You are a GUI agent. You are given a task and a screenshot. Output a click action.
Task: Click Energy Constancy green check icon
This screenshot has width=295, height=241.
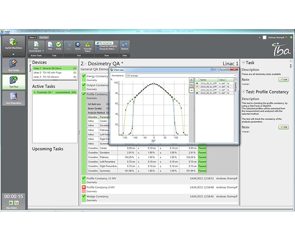coord(84,76)
